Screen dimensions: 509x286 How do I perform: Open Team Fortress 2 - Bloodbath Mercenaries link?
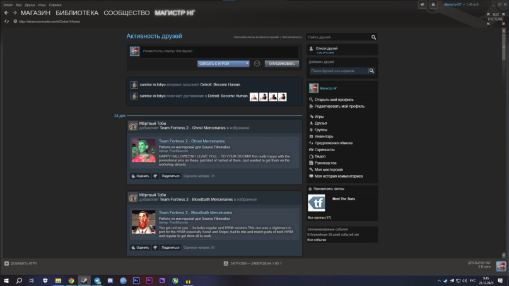(195, 213)
